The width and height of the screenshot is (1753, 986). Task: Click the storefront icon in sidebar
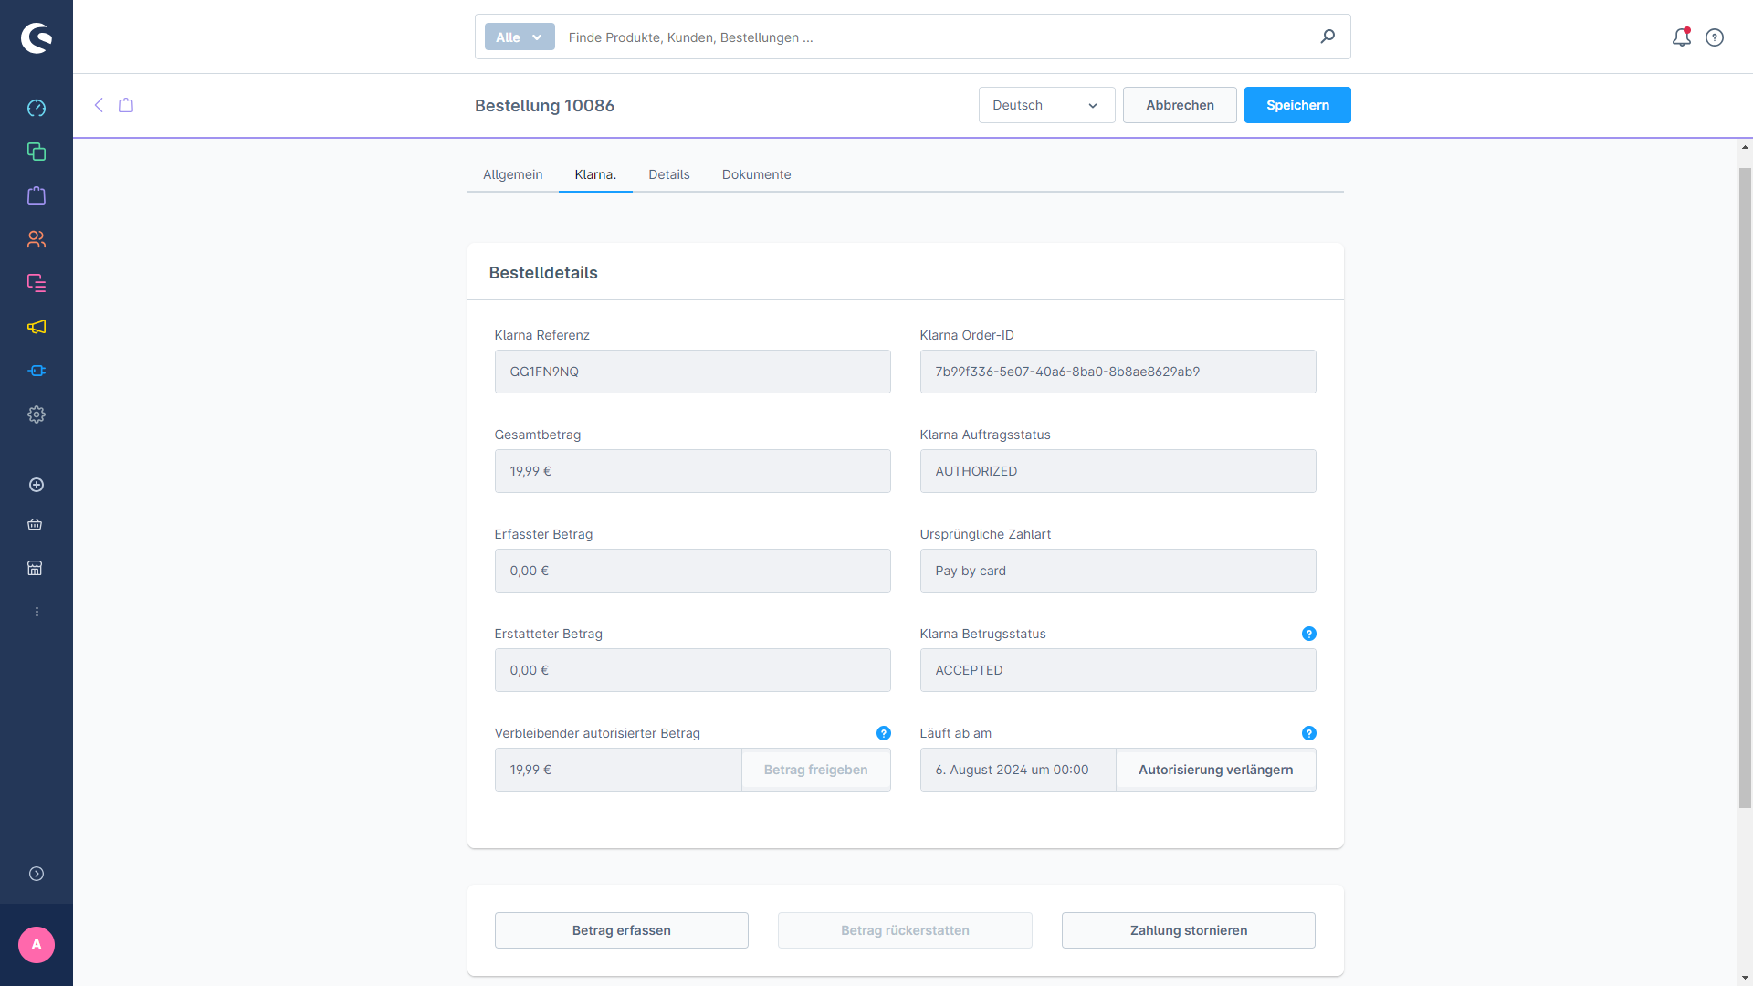35,568
